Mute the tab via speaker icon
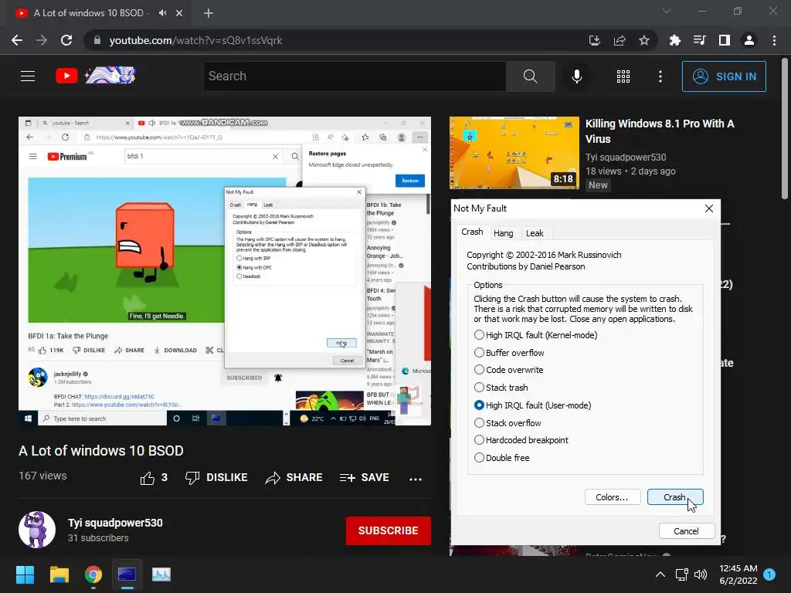This screenshot has width=791, height=593. coord(162,13)
